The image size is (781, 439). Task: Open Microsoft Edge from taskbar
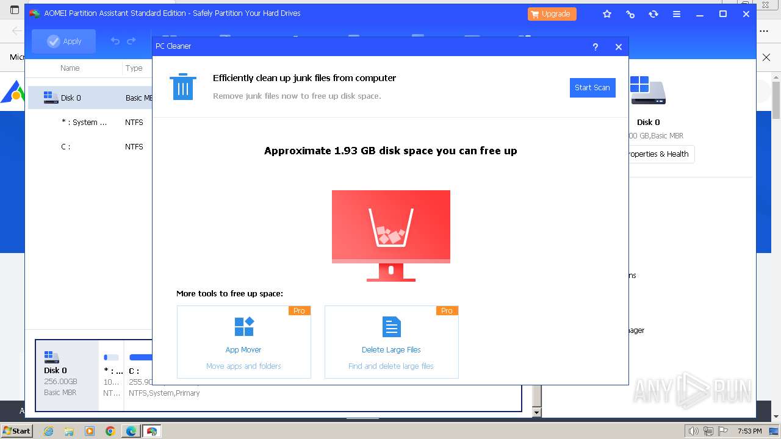131,431
